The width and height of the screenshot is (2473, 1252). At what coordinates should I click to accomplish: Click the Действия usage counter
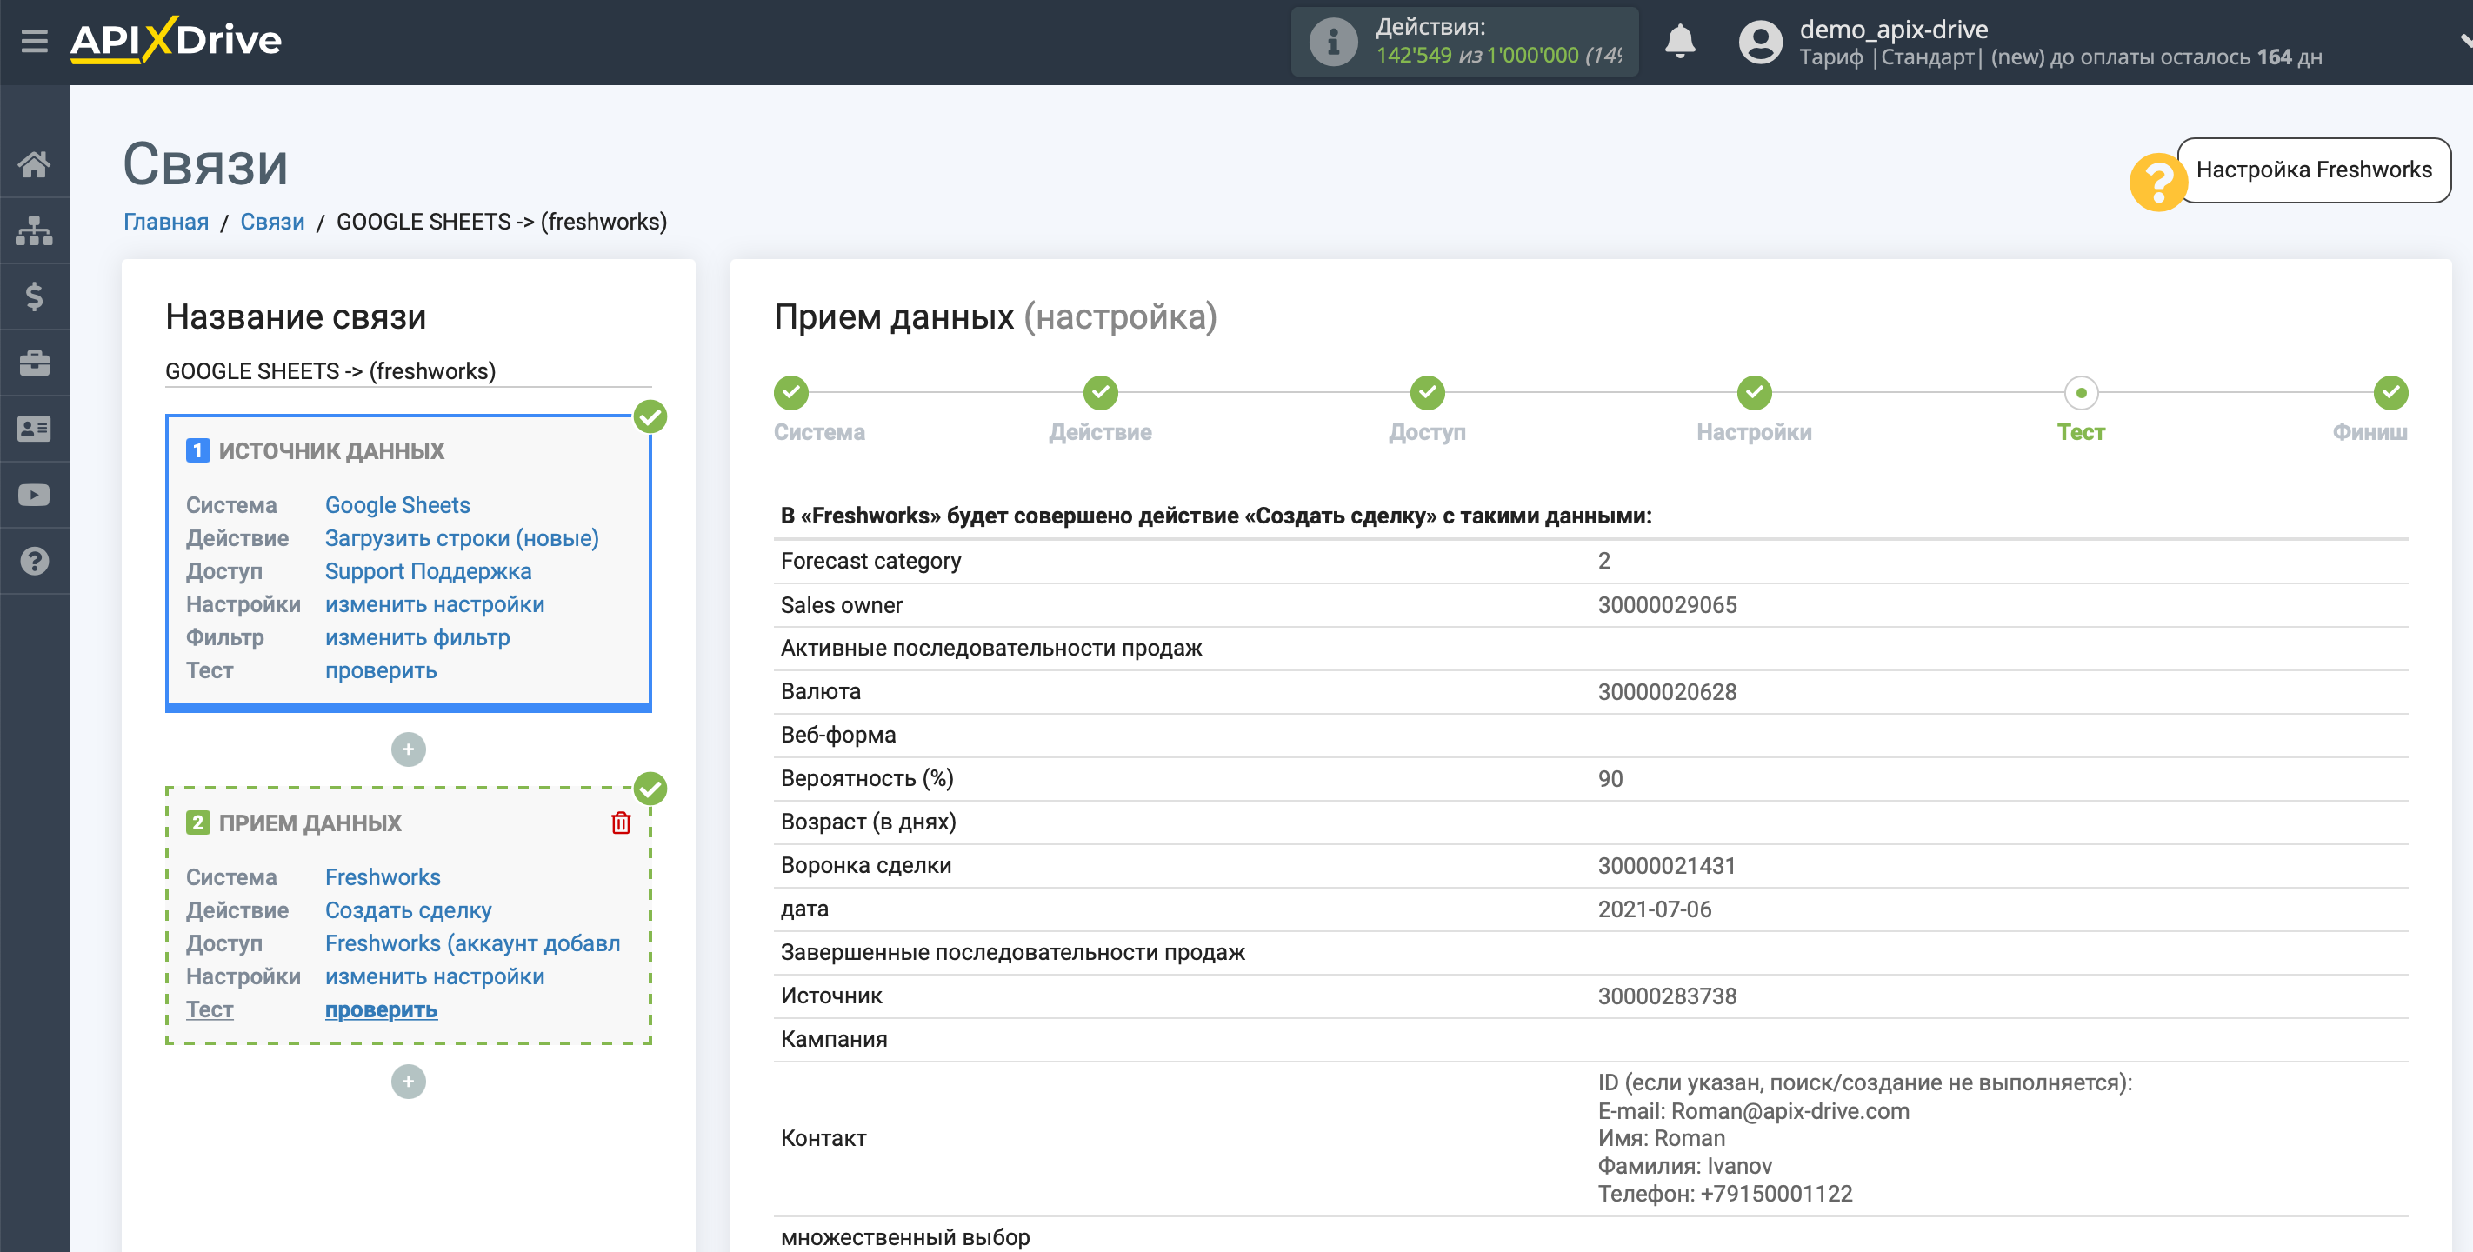1464,41
